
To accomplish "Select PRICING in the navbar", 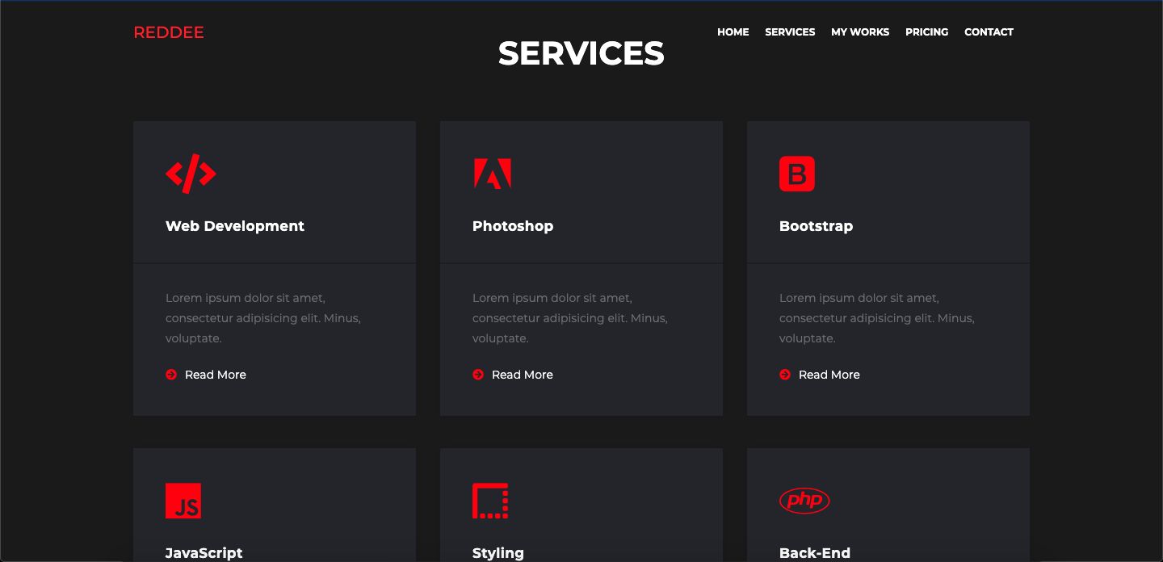I will tap(926, 32).
